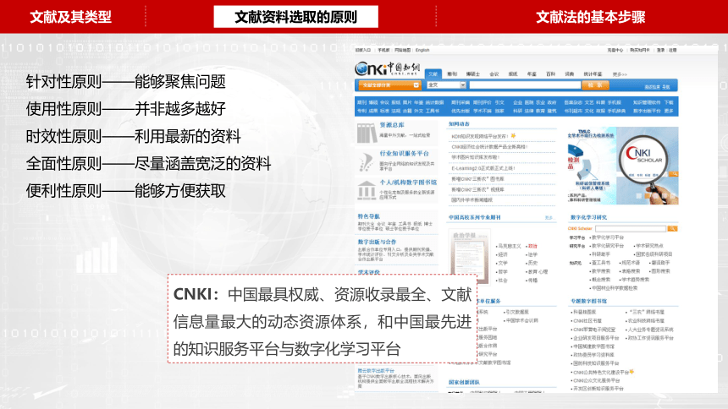Switch to the 期刊 search tab
Viewport: 728px width, 409px height.
point(452,74)
